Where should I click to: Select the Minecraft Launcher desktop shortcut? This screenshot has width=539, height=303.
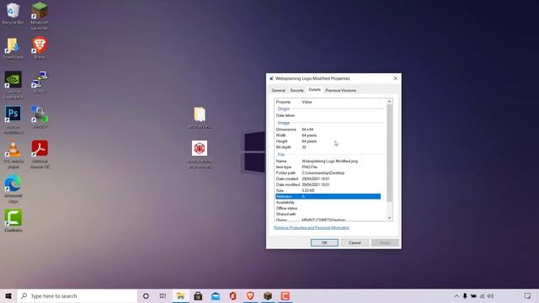40,16
